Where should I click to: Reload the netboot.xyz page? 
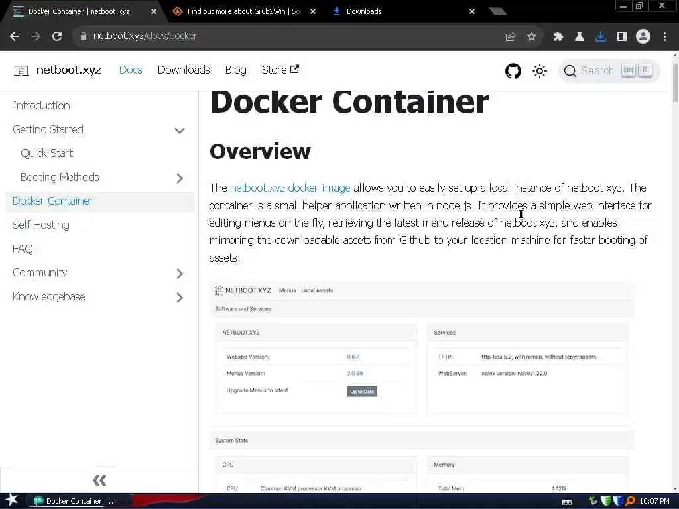click(57, 37)
